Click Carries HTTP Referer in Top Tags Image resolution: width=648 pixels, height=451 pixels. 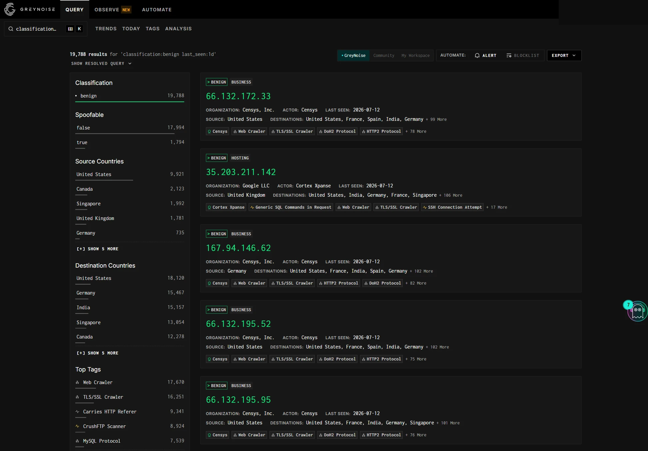[x=130, y=412]
